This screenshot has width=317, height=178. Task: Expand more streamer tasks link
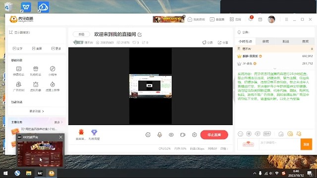click(x=58, y=122)
